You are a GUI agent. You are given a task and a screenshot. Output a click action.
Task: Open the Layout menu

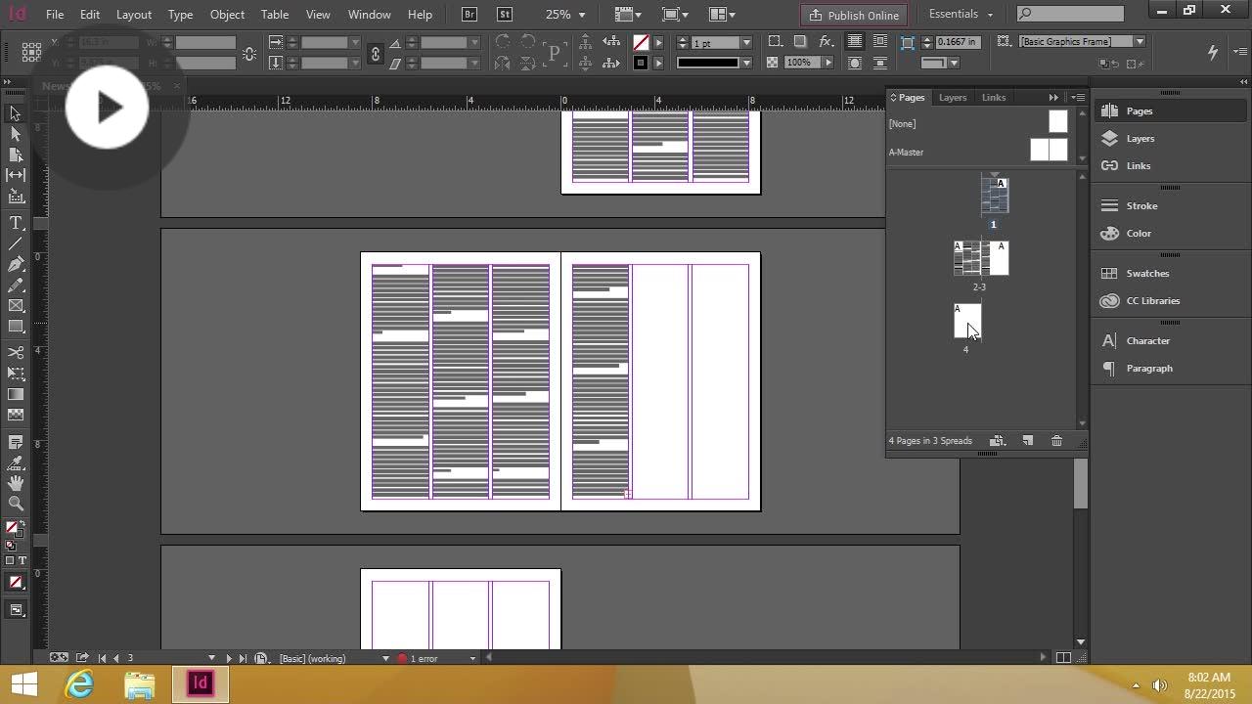tap(134, 15)
